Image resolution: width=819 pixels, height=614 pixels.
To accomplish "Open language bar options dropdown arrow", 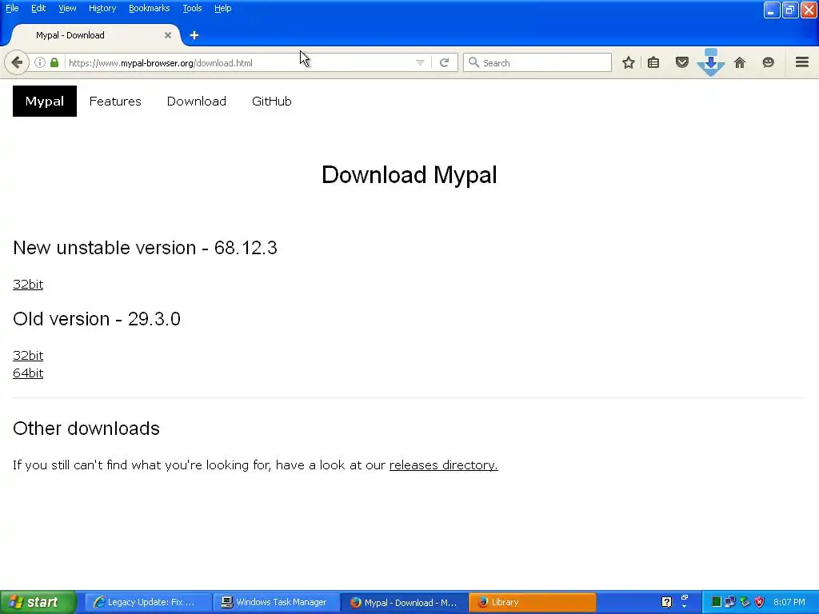I will (685, 606).
